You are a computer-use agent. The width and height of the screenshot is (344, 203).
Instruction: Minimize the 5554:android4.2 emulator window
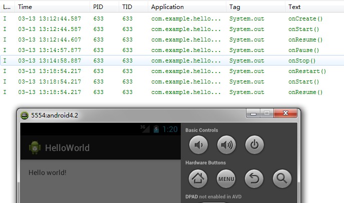(x=253, y=113)
